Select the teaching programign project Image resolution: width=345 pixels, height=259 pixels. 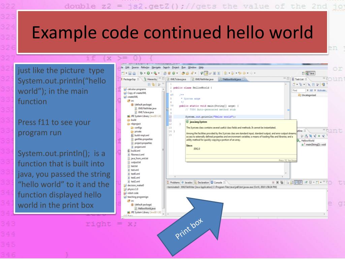[x=136, y=197]
